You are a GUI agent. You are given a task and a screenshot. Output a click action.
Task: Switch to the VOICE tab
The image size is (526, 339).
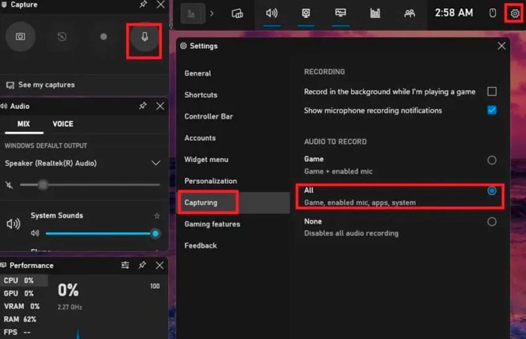63,124
